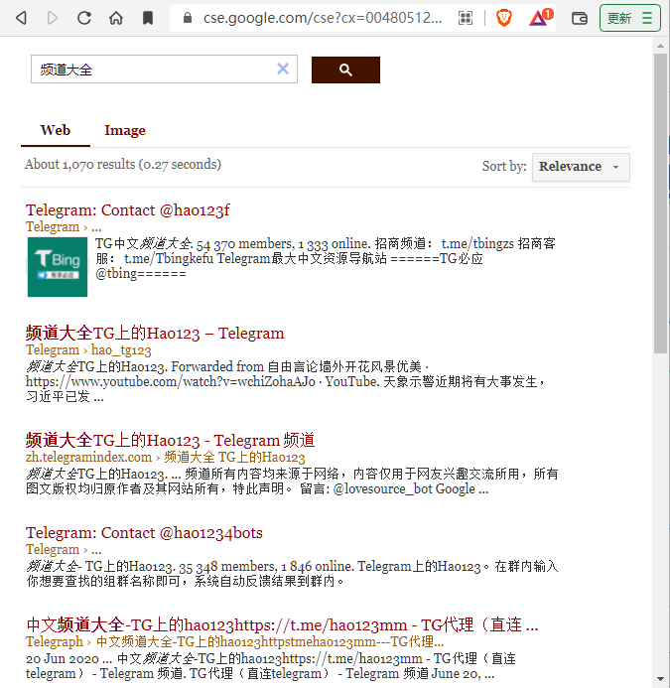
Task: Click the TBing result thumbnail
Action: tap(58, 267)
